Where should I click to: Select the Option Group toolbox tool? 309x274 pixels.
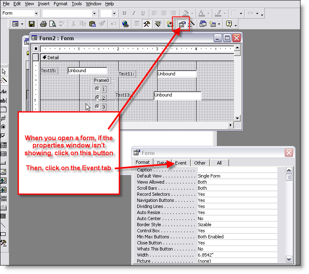coord(4,109)
